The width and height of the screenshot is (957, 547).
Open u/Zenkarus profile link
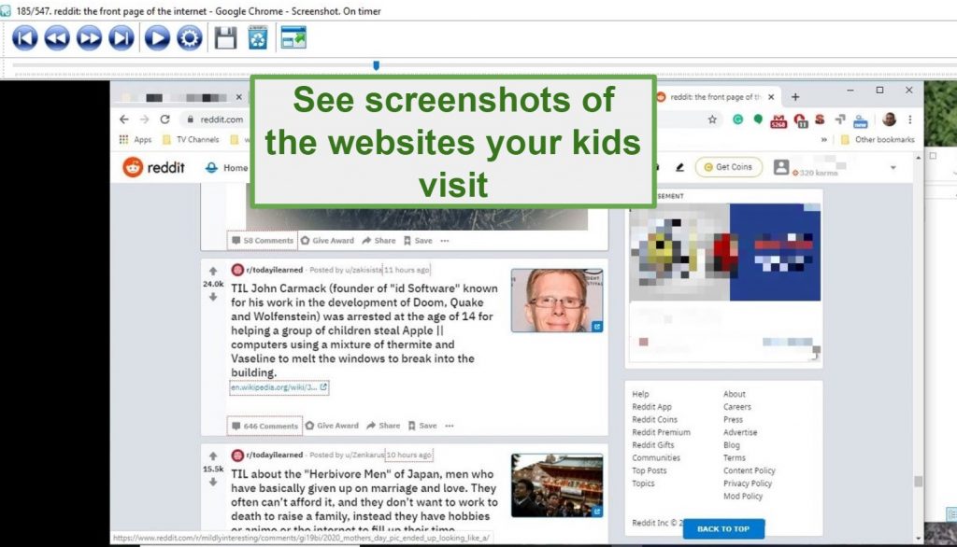tap(365, 455)
